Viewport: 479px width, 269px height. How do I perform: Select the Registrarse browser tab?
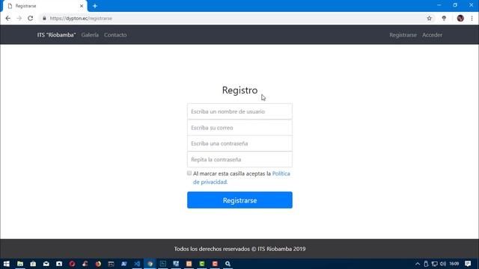click(x=45, y=6)
